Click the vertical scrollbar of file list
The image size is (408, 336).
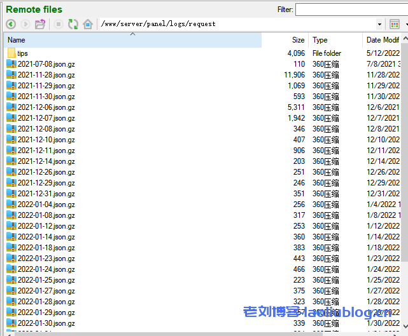(x=404, y=191)
